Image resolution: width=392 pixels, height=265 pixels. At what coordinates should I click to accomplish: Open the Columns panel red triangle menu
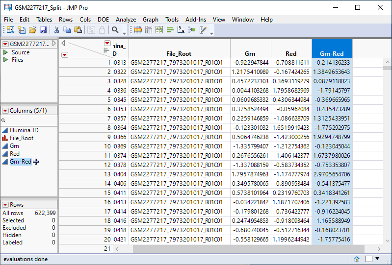point(5,111)
